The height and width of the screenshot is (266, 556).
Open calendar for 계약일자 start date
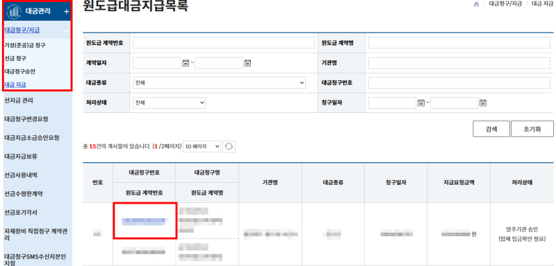coord(186,63)
